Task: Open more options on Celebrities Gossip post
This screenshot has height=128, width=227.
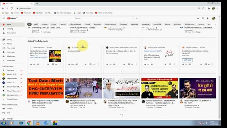Action: click(x=60, y=64)
